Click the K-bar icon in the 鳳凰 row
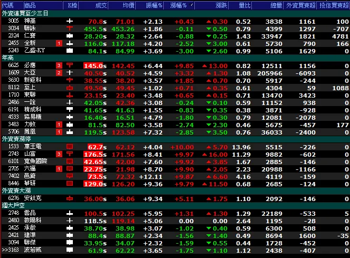Image resolution: width=350 pixels, height=258 pixels. click(70, 132)
